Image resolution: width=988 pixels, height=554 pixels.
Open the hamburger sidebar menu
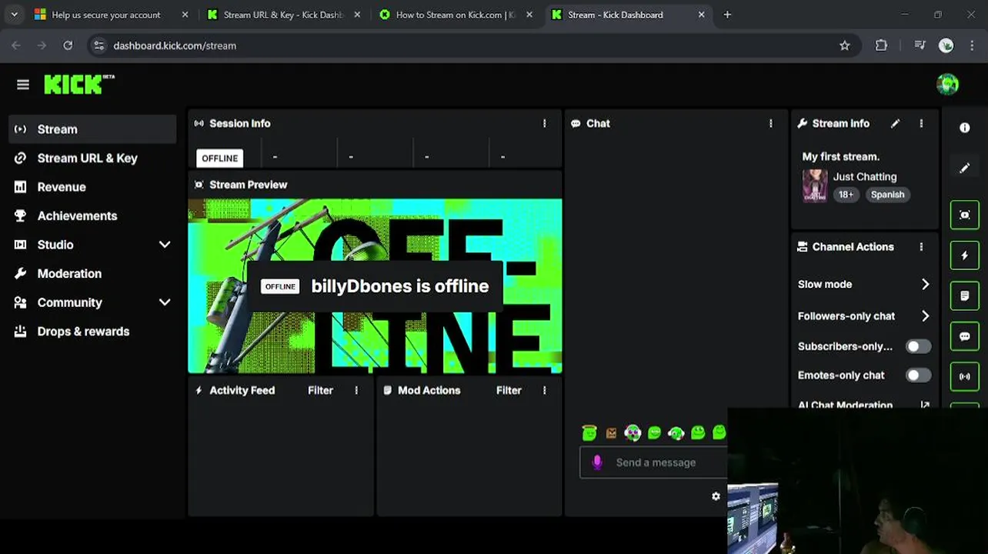pos(23,85)
